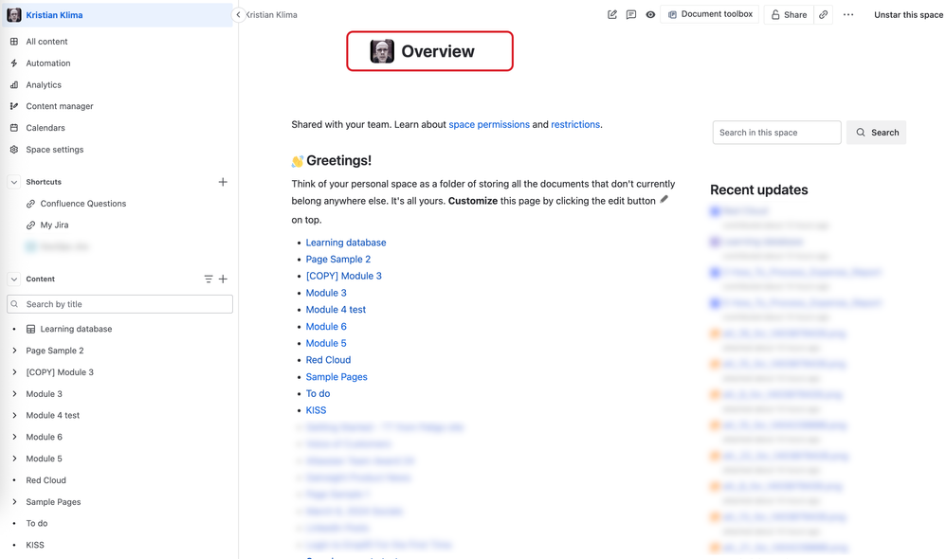Open To do link in page

pos(318,394)
